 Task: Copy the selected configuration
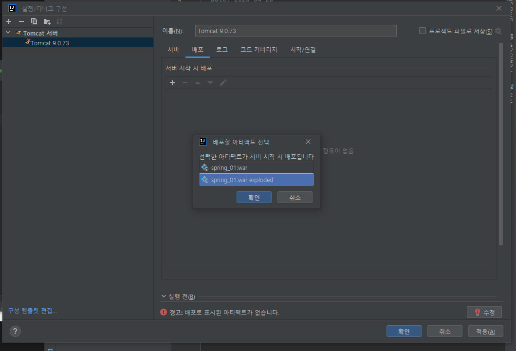pos(34,21)
